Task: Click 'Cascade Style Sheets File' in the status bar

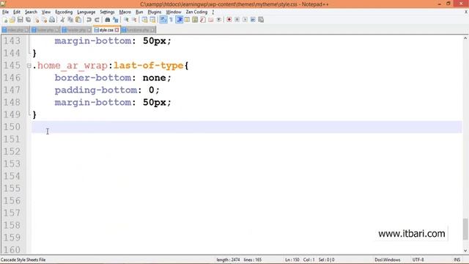Action: 23,260
